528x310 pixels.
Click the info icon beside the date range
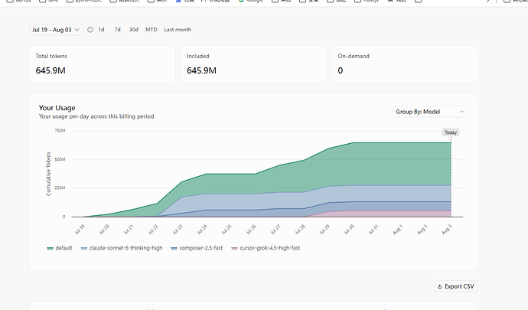pyautogui.click(x=90, y=30)
